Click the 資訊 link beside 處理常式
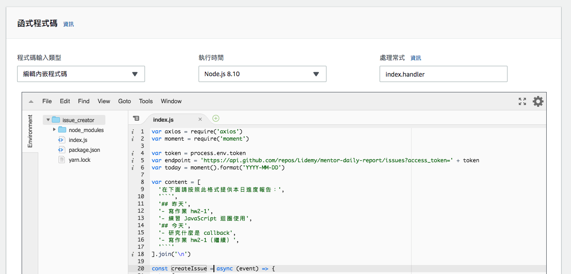571x274 pixels. pos(416,58)
